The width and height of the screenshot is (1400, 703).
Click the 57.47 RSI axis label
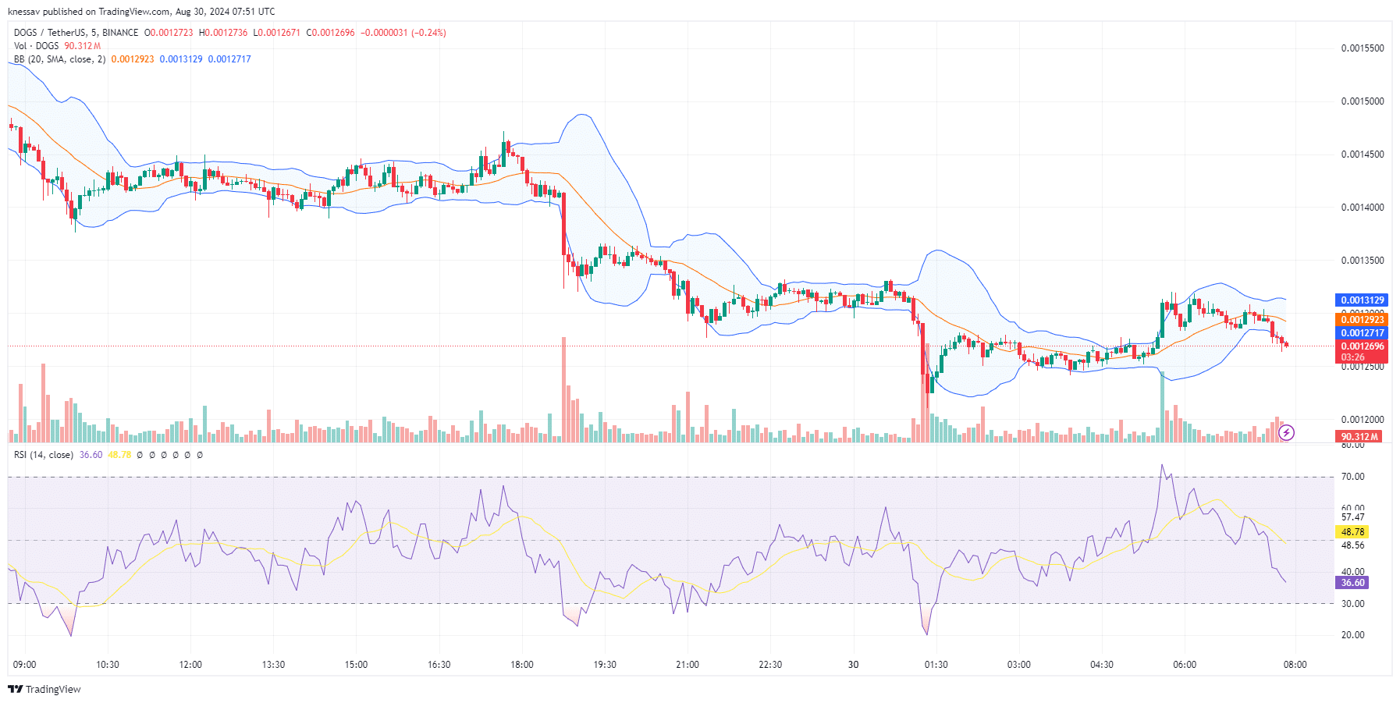1353,517
